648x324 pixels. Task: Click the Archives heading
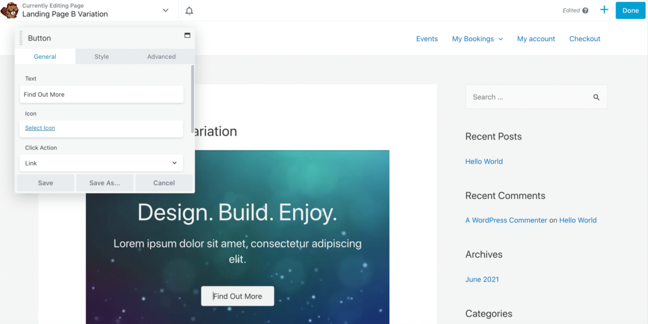[484, 255]
